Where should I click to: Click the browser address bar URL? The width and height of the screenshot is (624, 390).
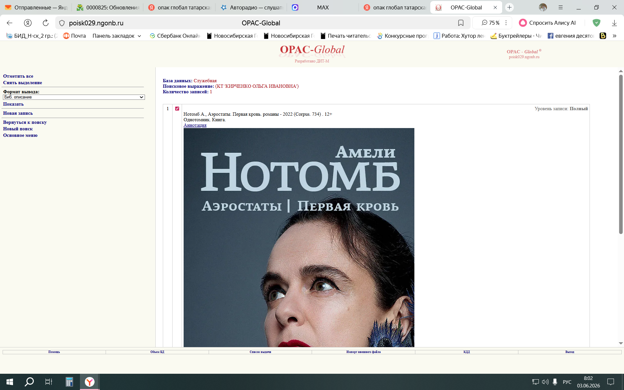96,23
